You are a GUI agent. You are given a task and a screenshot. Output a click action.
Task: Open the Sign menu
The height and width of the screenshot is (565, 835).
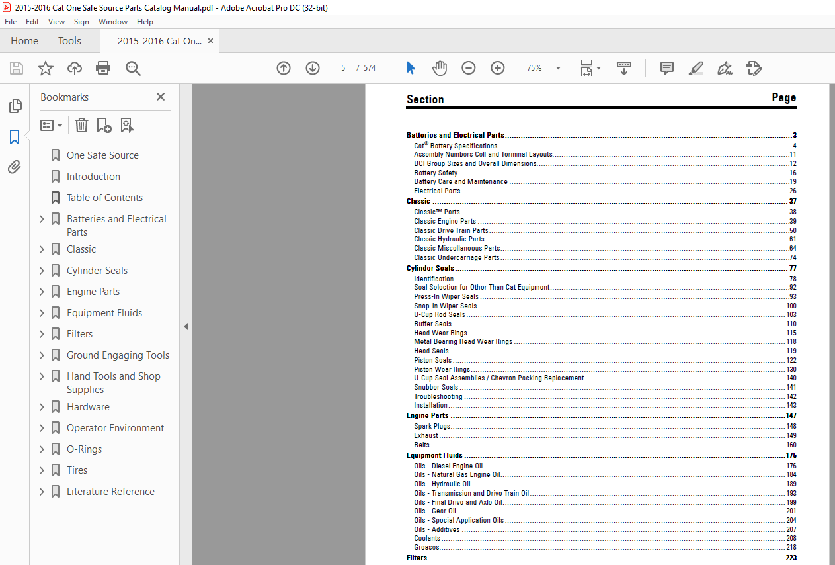click(x=81, y=22)
